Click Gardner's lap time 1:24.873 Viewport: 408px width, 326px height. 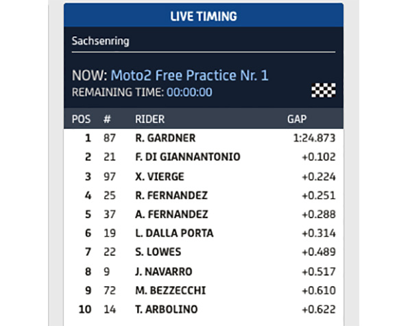(x=314, y=138)
